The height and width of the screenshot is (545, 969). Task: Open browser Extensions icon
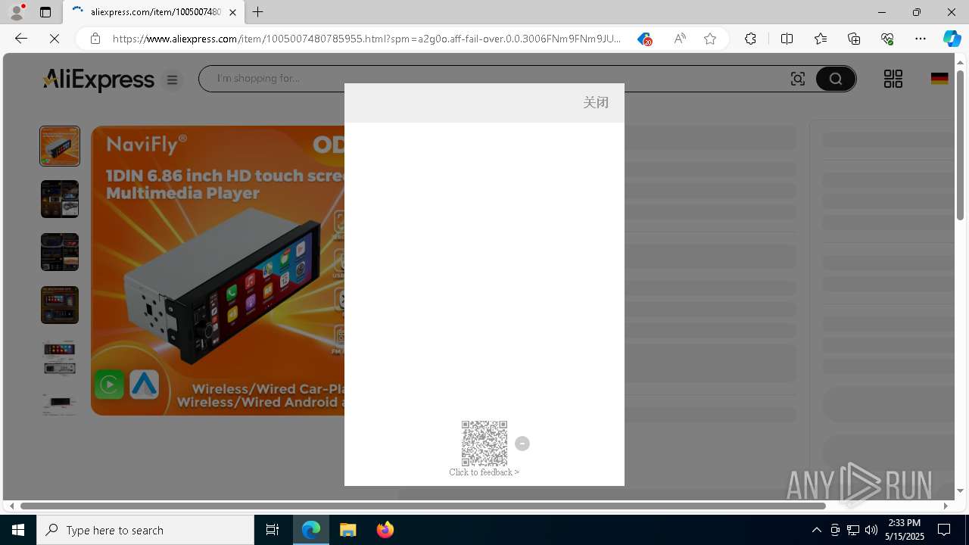pos(750,39)
